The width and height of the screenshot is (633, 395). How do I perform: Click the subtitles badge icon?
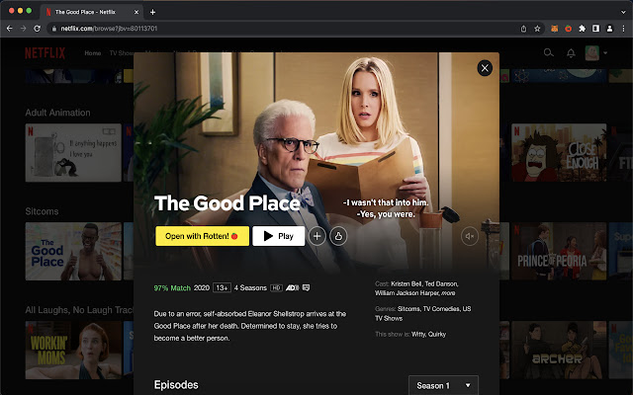306,287
